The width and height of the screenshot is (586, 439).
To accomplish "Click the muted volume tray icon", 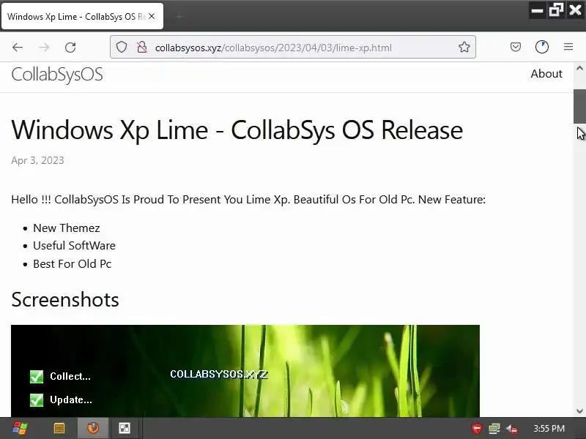I will click(512, 429).
